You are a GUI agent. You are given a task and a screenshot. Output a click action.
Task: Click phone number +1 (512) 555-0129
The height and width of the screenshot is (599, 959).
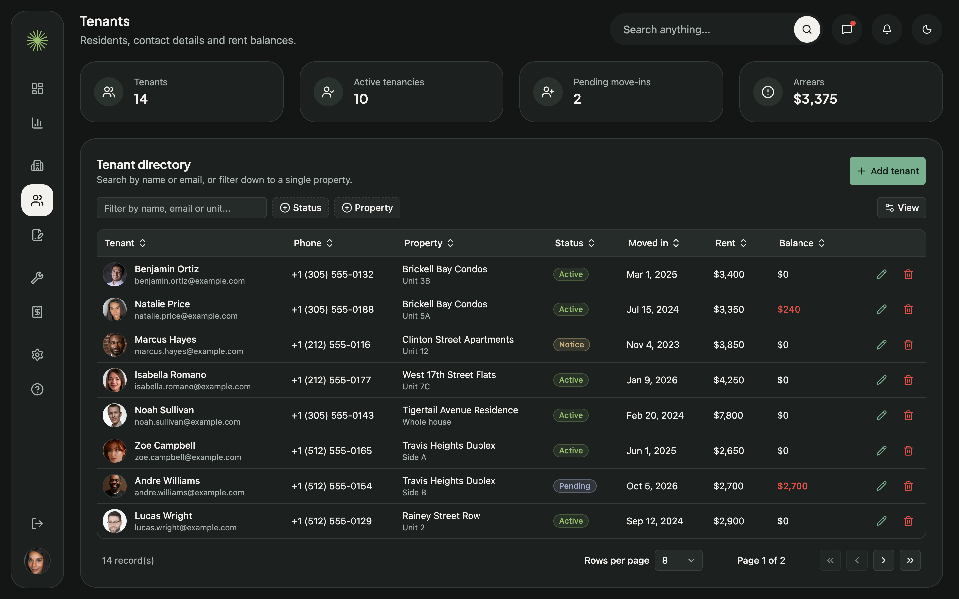click(x=332, y=521)
